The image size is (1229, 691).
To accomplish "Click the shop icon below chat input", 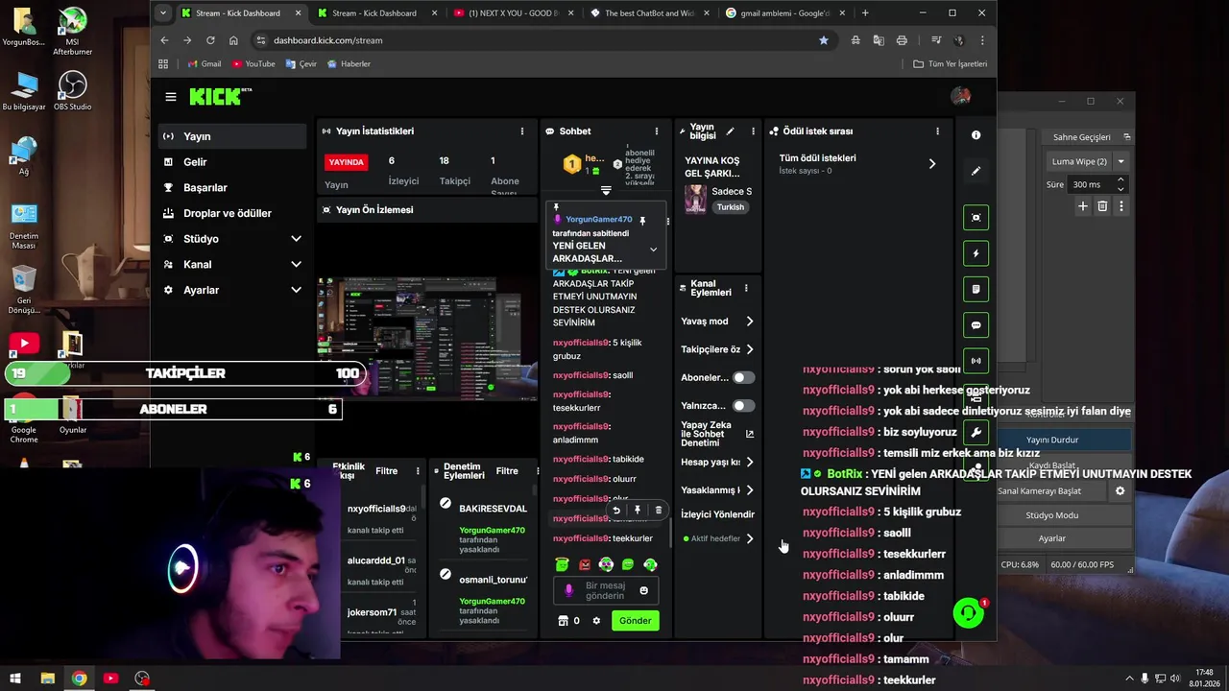I will click(x=563, y=621).
